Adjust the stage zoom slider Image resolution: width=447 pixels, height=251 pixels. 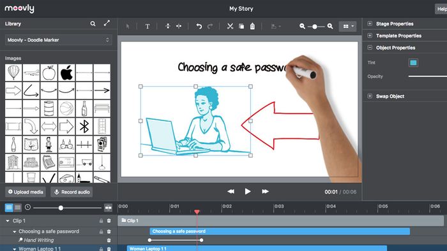[x=315, y=27]
